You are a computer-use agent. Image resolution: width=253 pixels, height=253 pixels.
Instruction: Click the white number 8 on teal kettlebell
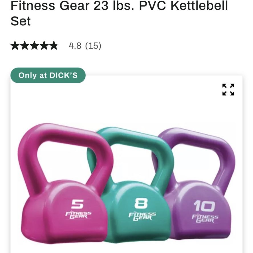tap(141, 203)
